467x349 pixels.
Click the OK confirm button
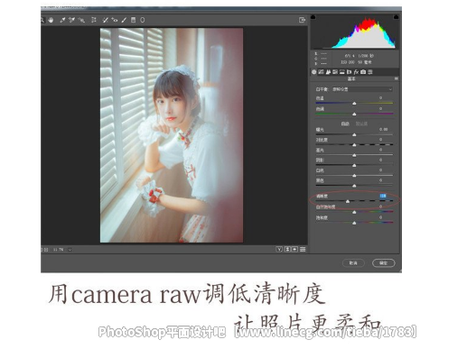click(383, 263)
